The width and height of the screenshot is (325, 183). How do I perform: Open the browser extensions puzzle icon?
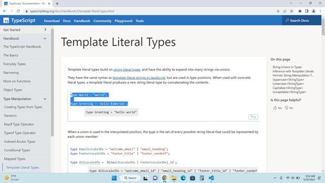[x=300, y=11]
